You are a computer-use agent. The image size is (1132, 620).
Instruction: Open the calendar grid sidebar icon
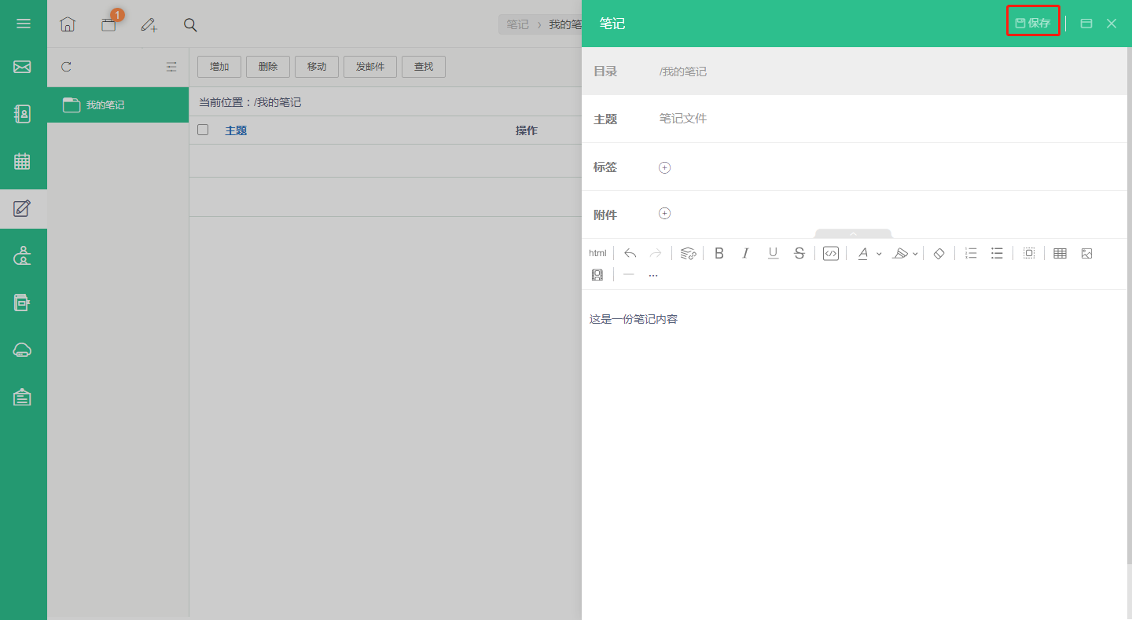coord(22,161)
